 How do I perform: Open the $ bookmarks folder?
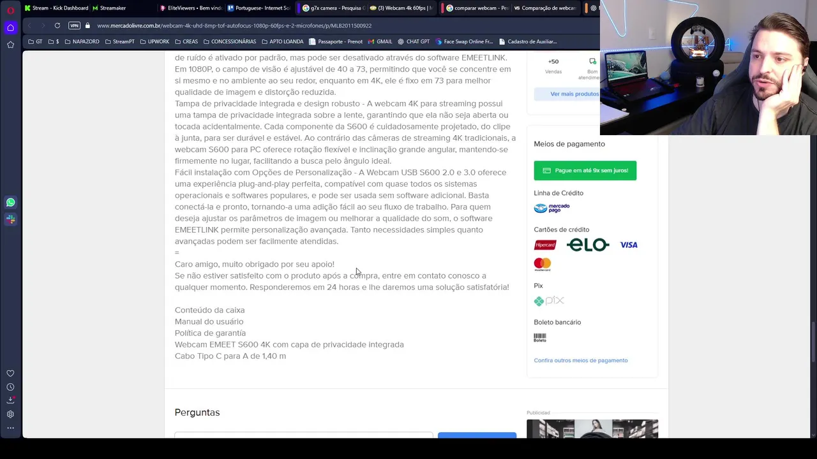tap(54, 41)
